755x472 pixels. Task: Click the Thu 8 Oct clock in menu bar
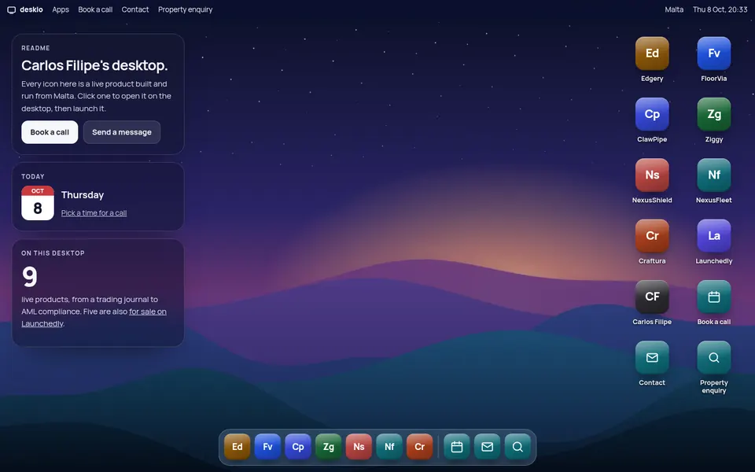coord(720,9)
